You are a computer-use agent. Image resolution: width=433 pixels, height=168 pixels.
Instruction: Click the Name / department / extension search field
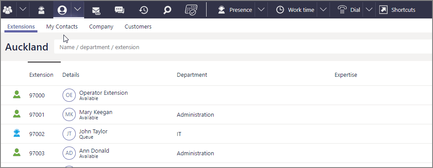243,47
